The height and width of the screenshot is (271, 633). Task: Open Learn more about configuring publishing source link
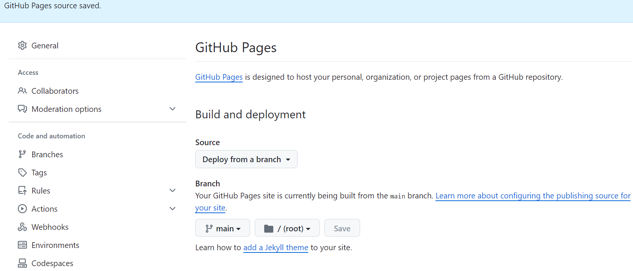[x=533, y=196]
